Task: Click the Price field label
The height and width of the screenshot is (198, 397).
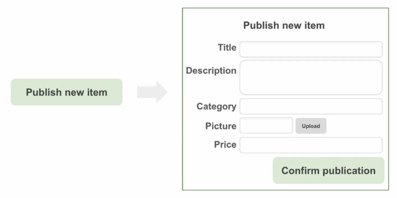Action: (x=225, y=145)
